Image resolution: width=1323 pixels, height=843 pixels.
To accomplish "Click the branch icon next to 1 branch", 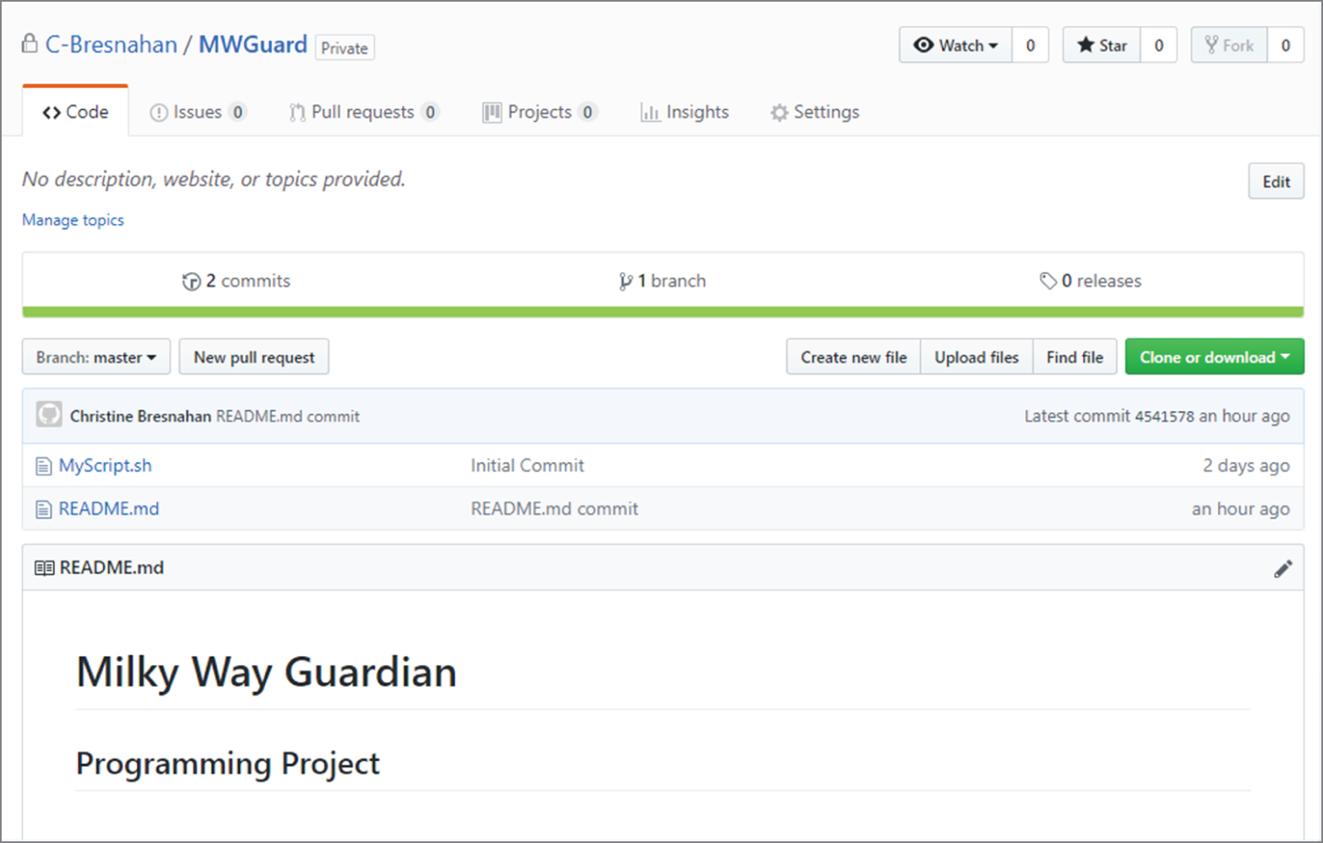I will 625,281.
